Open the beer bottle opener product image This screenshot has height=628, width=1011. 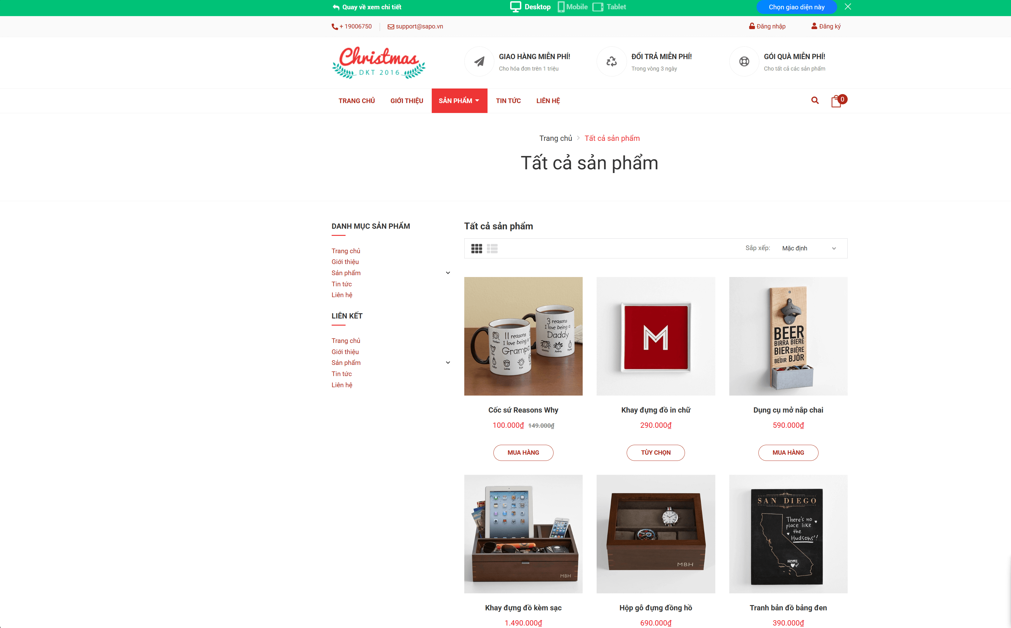point(788,336)
